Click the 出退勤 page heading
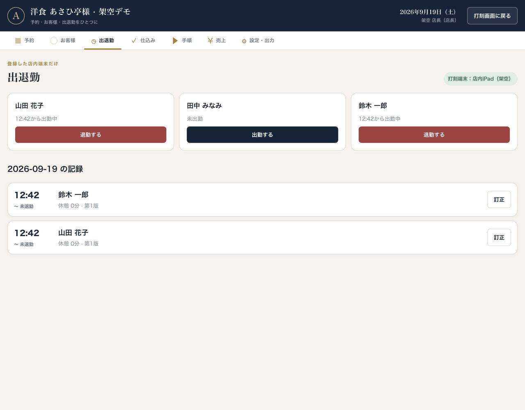The width and height of the screenshot is (525, 410). (x=24, y=77)
